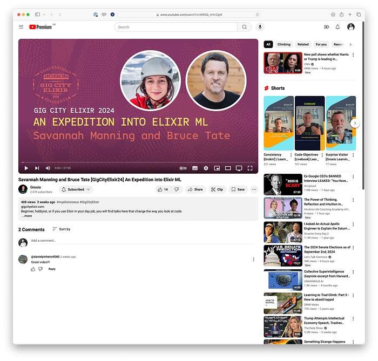Show Safari tab overview
The image size is (378, 361).
[x=359, y=15]
